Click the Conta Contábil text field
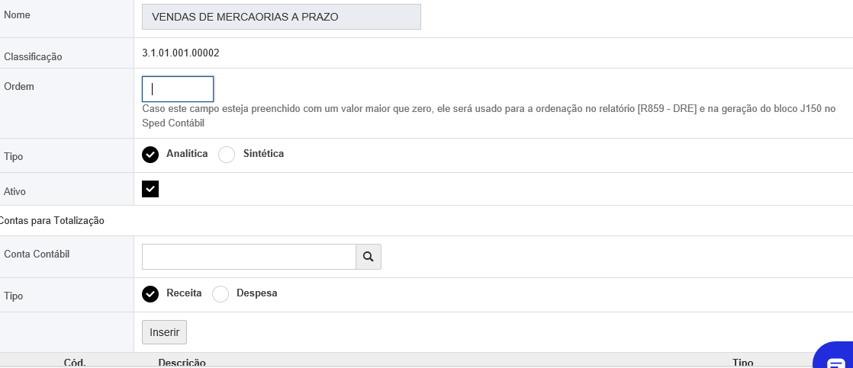Image resolution: width=853 pixels, height=368 pixels. (249, 257)
